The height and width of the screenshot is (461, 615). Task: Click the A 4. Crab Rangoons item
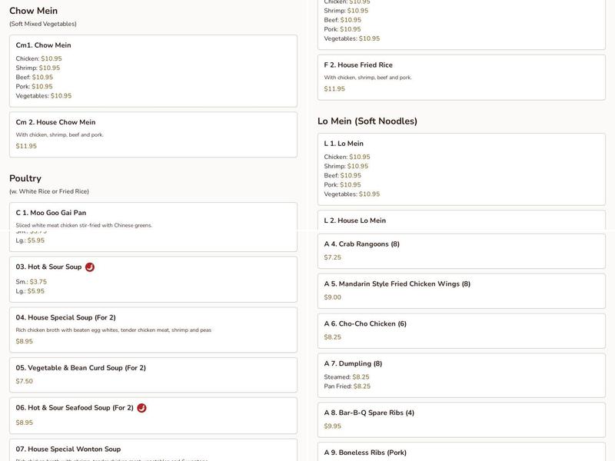[x=461, y=250]
